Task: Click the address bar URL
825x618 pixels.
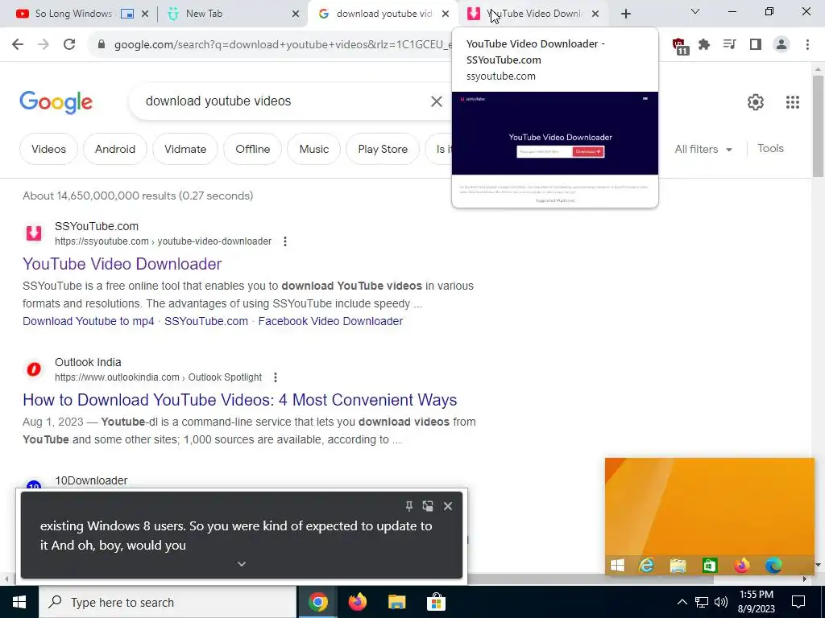Action: tap(283, 45)
